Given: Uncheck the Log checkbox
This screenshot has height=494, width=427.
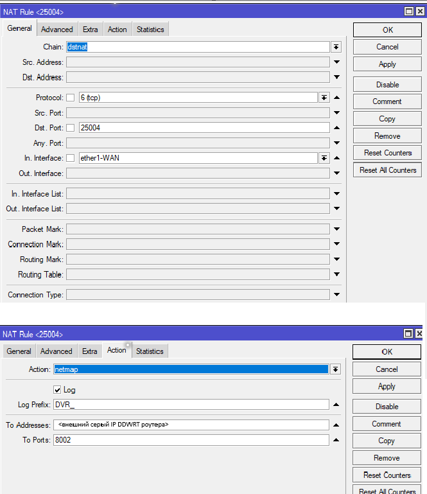Looking at the screenshot, I should pos(58,390).
